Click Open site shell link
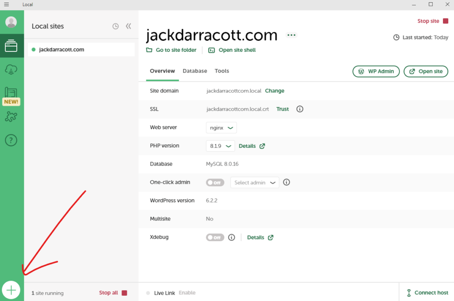Screen dimensions: 454x301 tap(237, 50)
